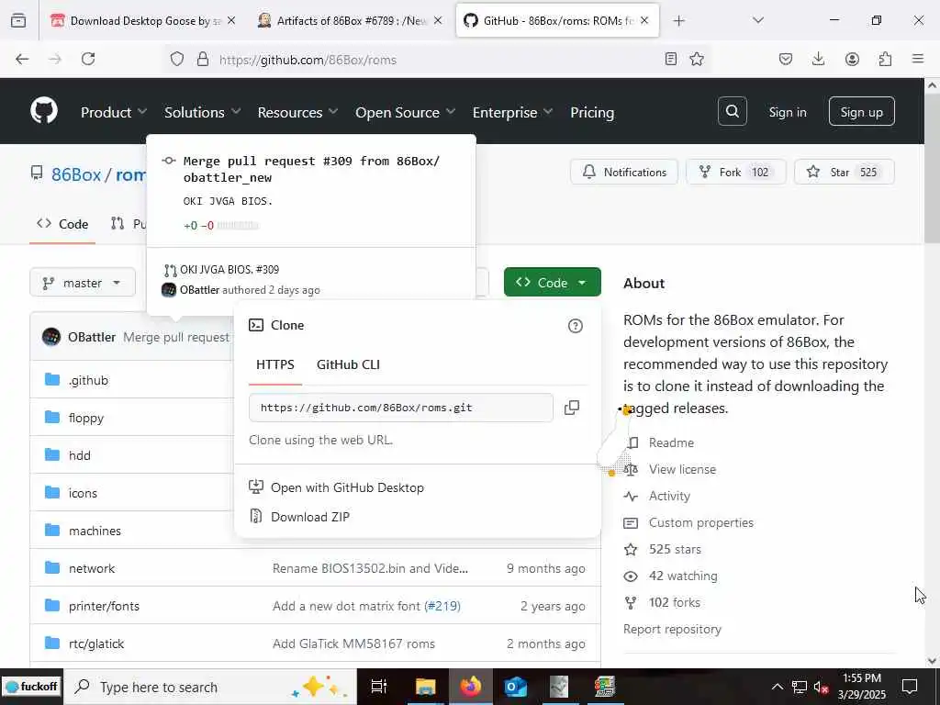Viewport: 940px width, 705px height.
Task: Switch to the HTTPS clone tab
Action: click(x=275, y=364)
